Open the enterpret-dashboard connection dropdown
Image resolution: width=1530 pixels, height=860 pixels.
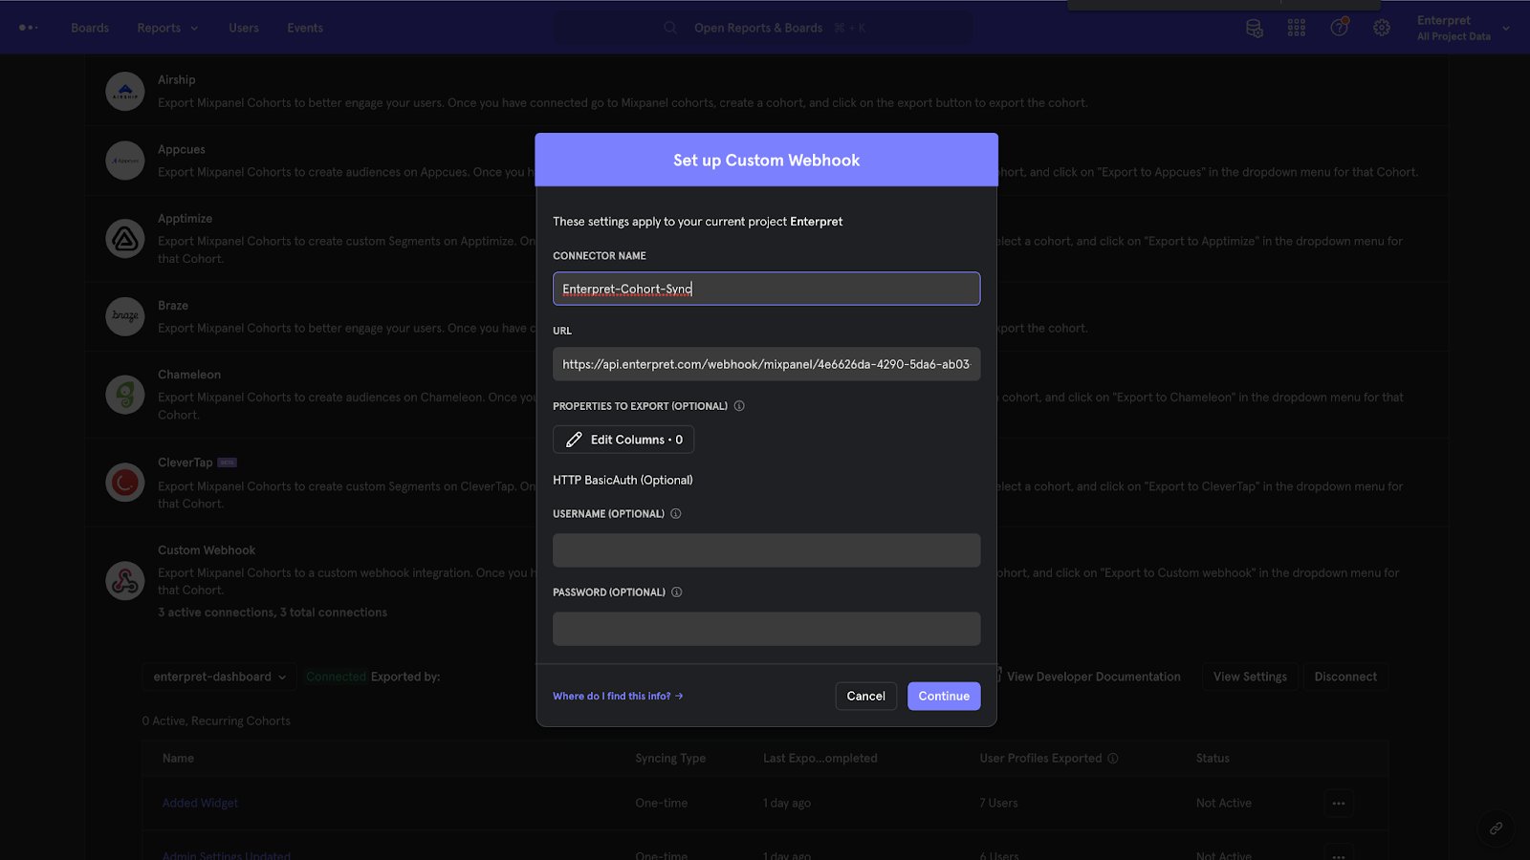pyautogui.click(x=219, y=677)
